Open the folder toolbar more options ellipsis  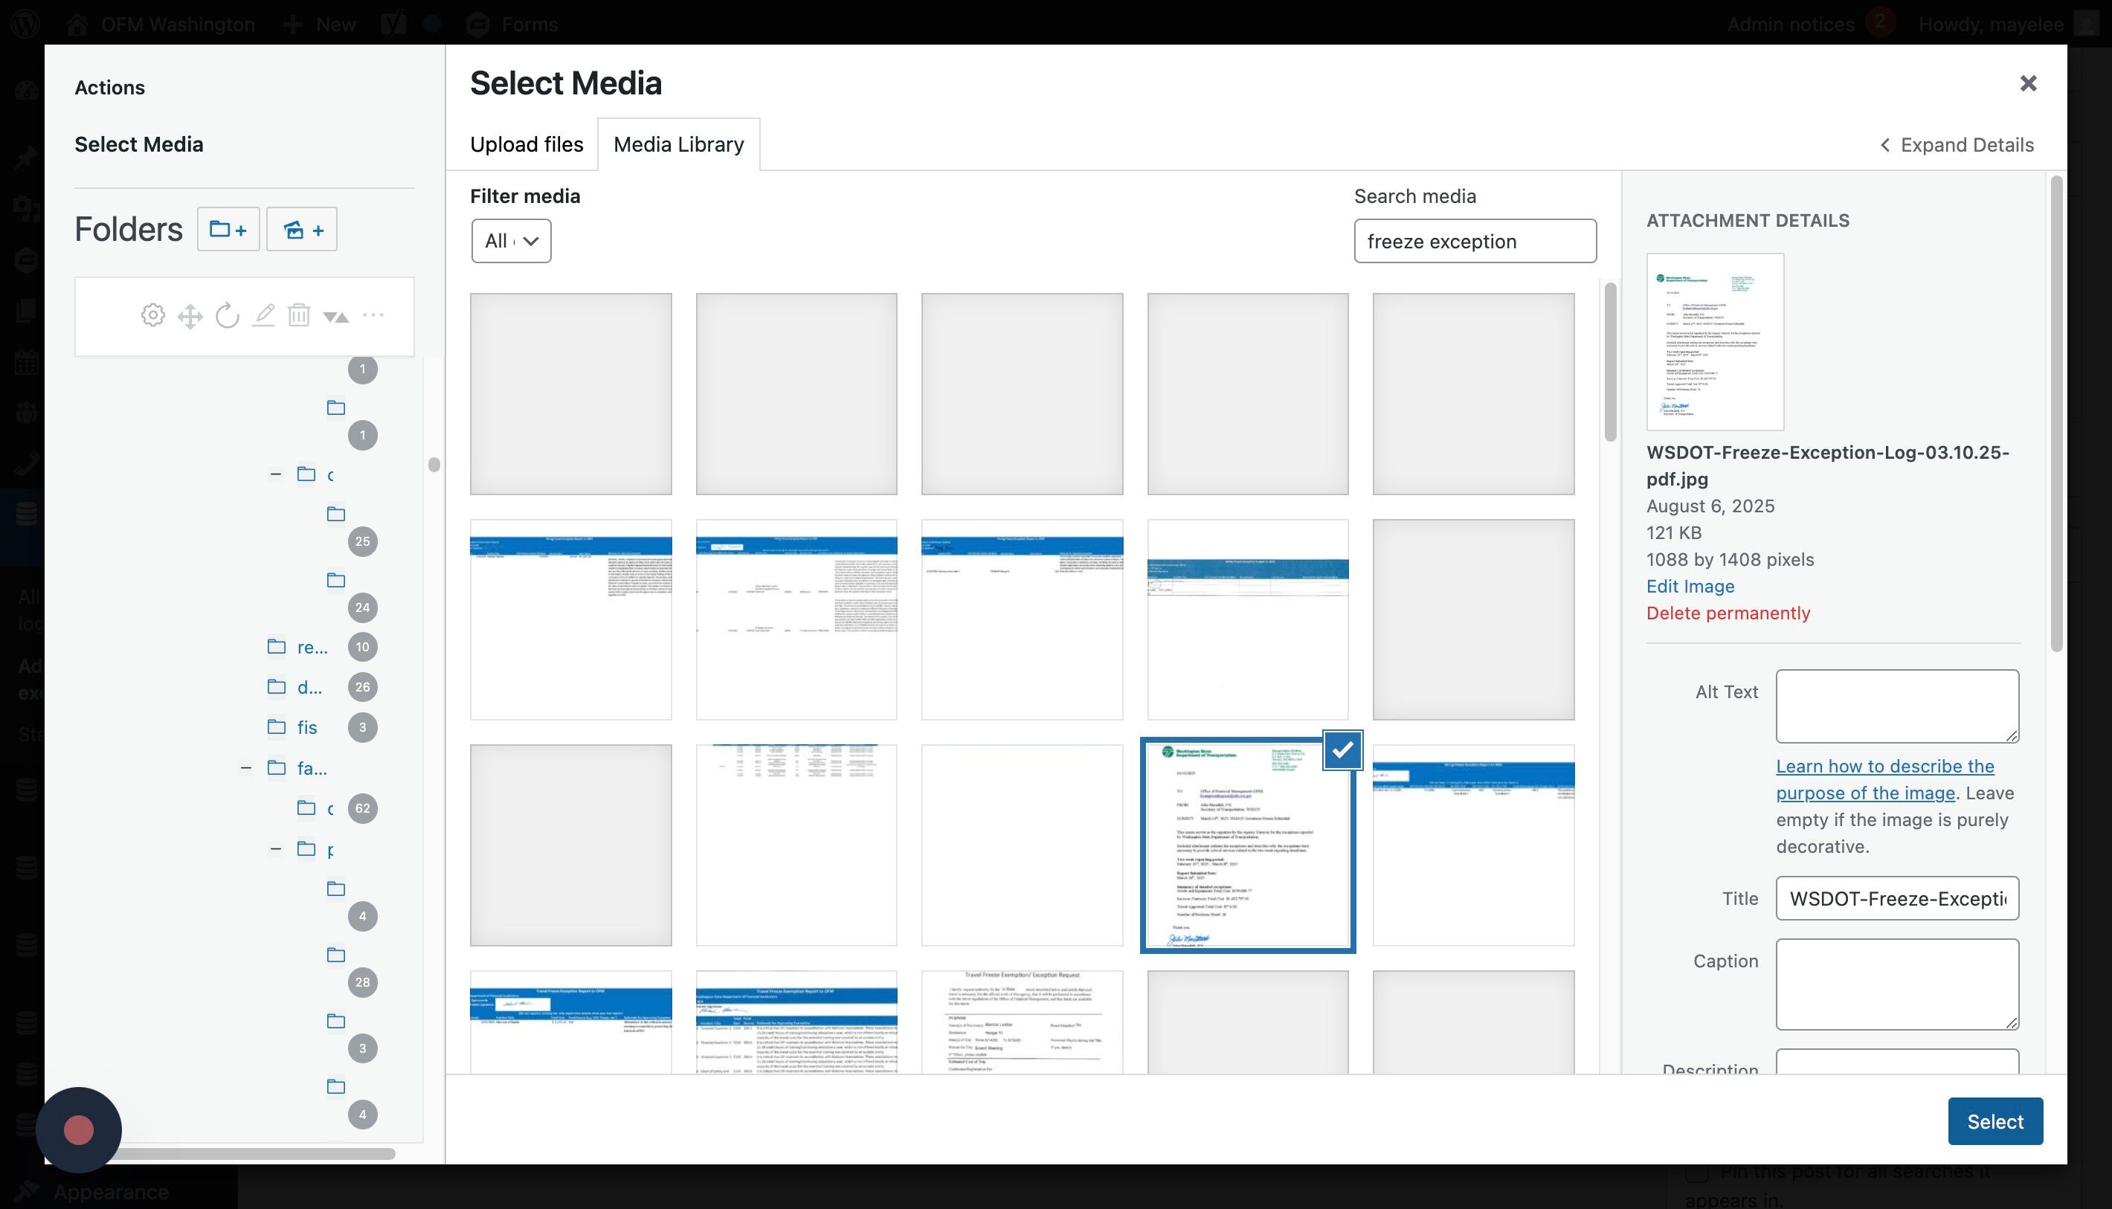pos(373,315)
